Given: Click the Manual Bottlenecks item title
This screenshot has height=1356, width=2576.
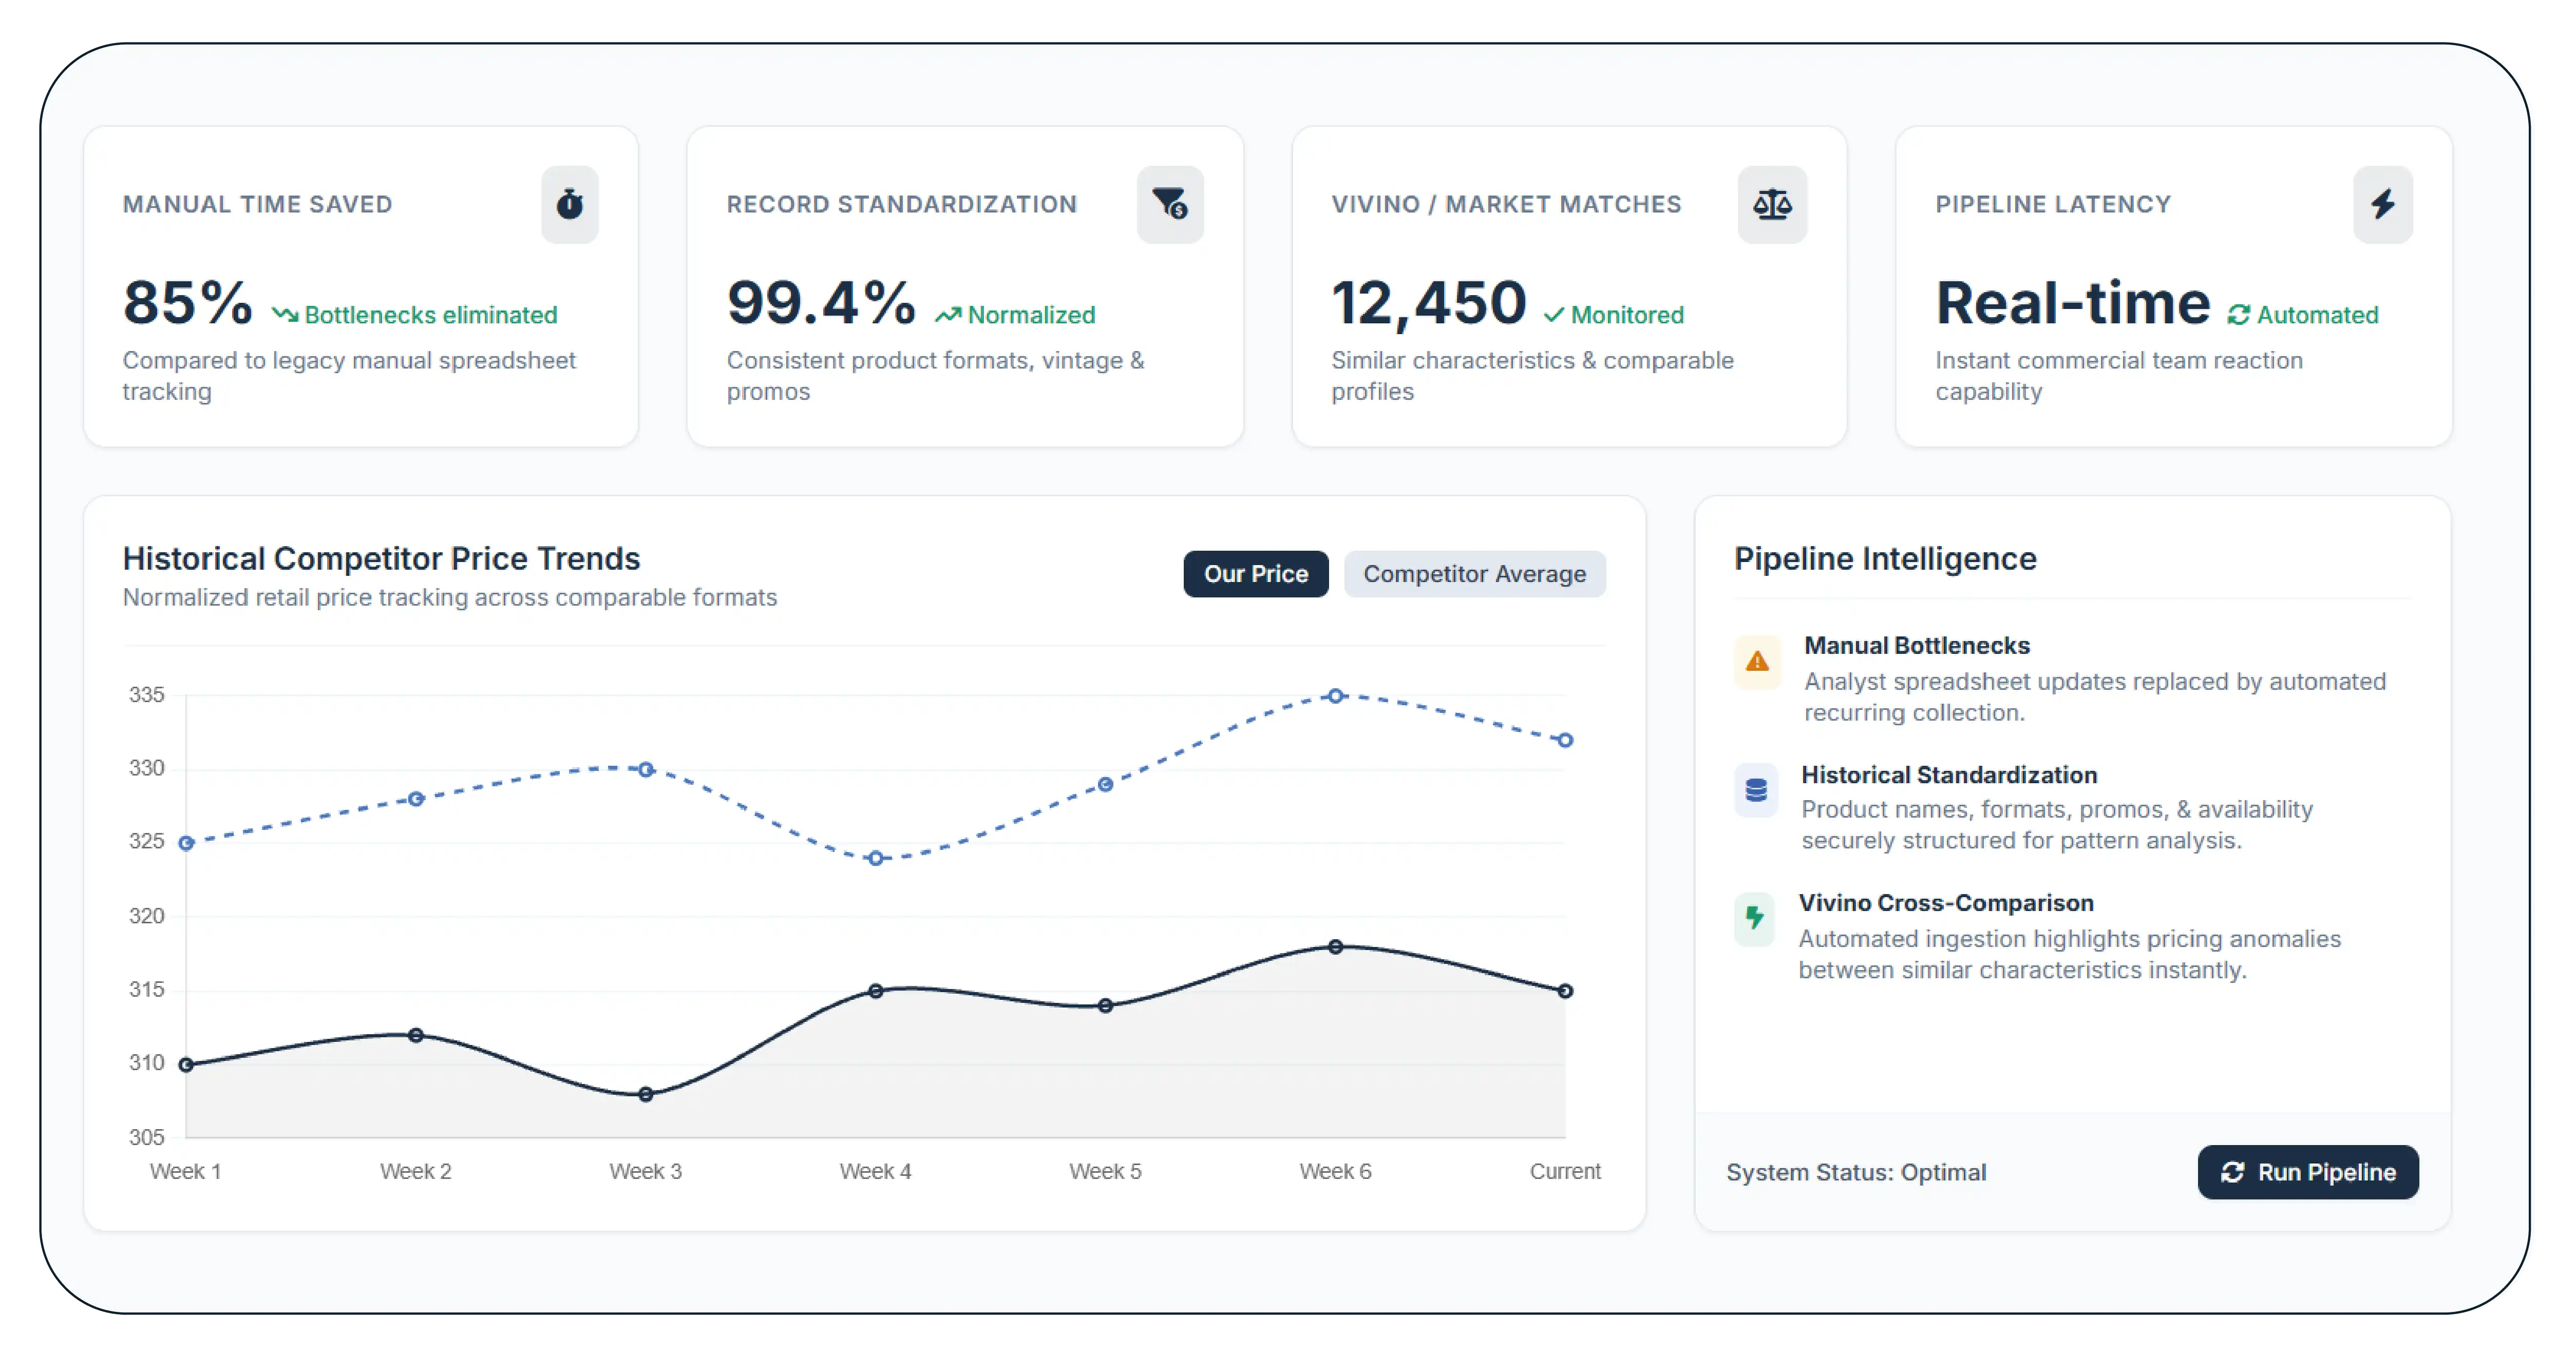Looking at the screenshot, I should click(1917, 646).
